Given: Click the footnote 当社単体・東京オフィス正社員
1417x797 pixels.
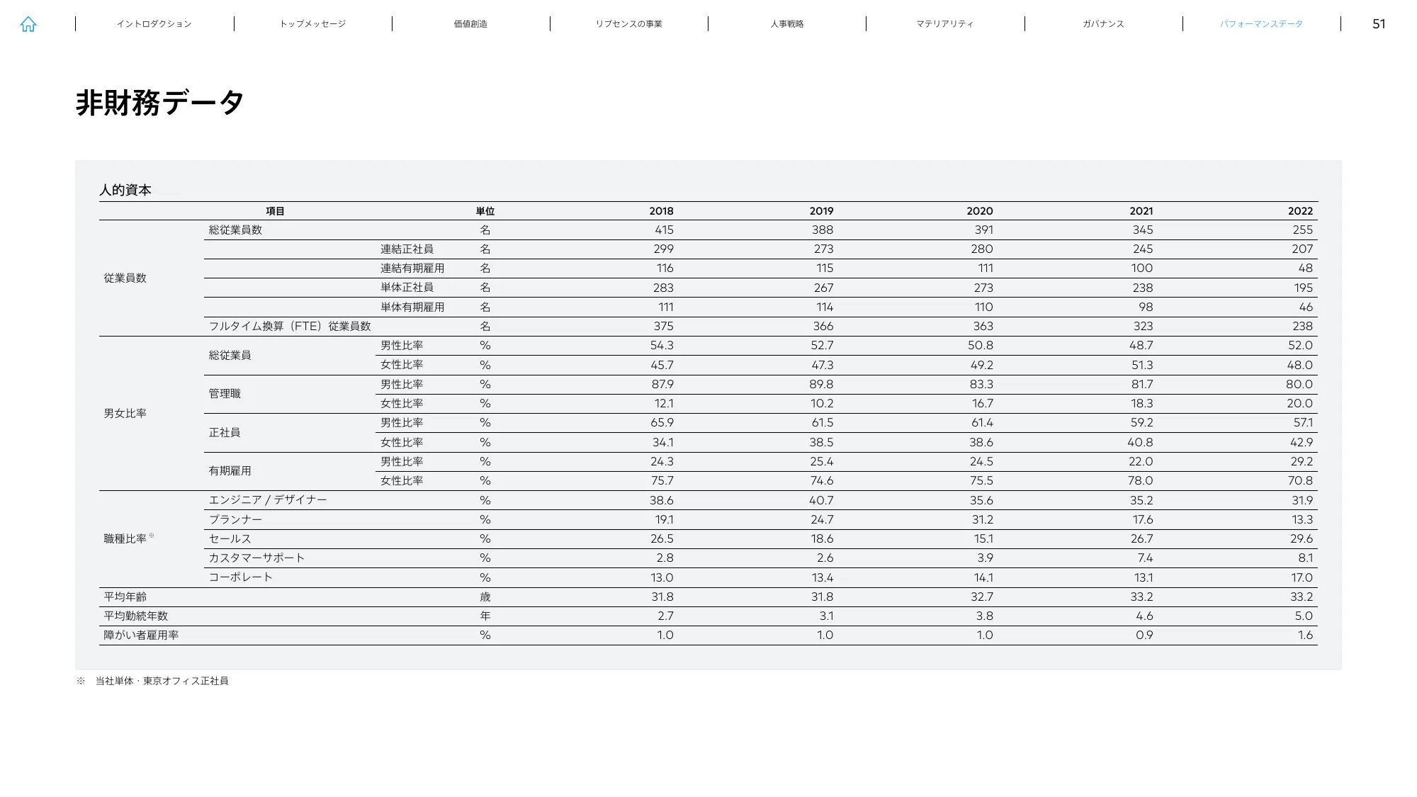Looking at the screenshot, I should (x=163, y=682).
